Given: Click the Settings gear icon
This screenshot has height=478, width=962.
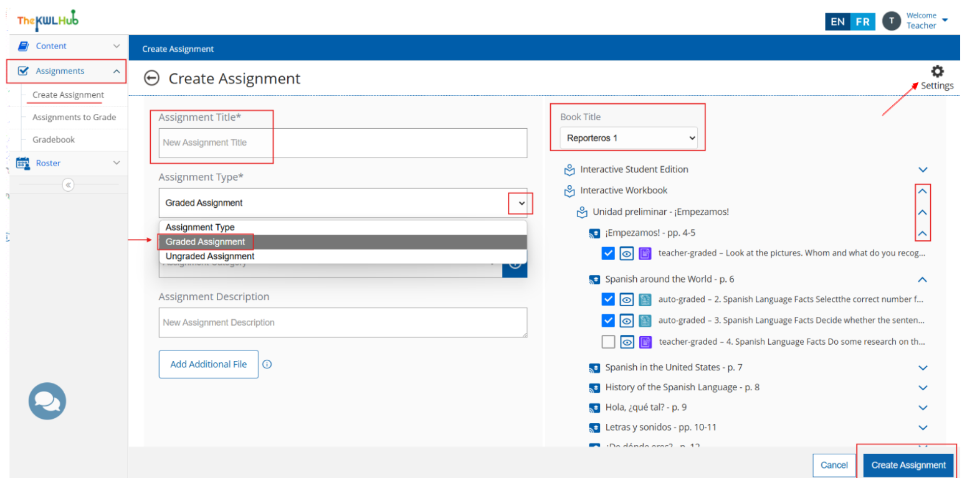Looking at the screenshot, I should (x=936, y=72).
